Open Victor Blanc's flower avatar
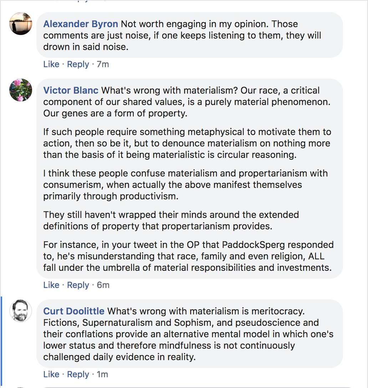The height and width of the screenshot is (388, 368). 20,90
